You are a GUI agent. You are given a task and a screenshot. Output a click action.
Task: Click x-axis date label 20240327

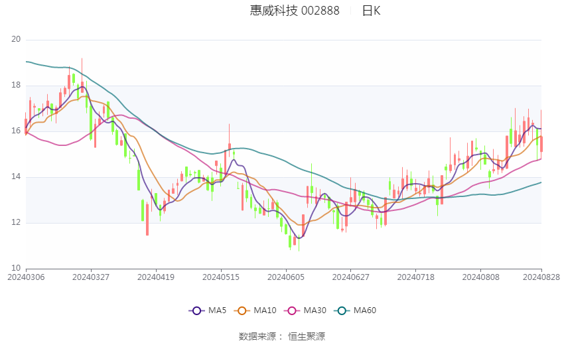[x=91, y=277]
